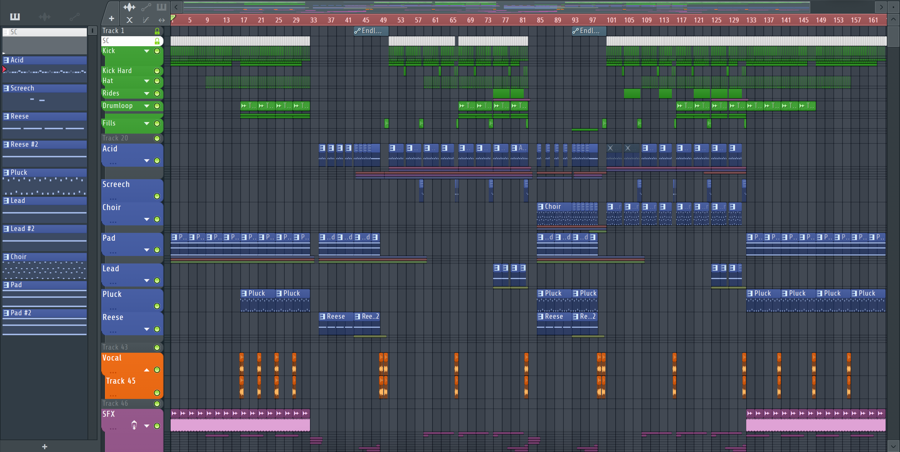Mute Track 20
This screenshot has height=452, width=900.
coord(157,139)
